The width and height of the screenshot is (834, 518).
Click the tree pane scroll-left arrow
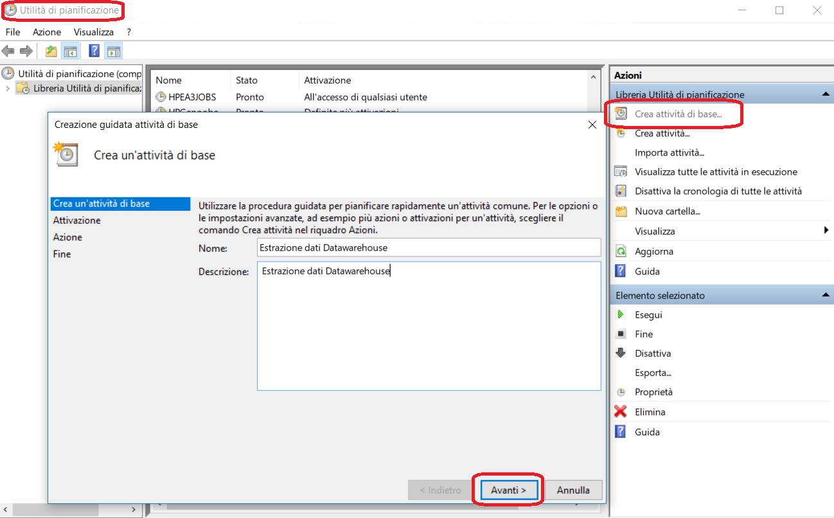click(x=6, y=510)
